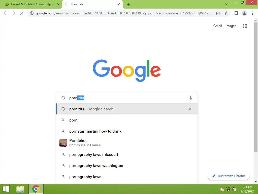The height and width of the screenshot is (194, 258).
Task: Open the Chrome three-dot menu
Action: point(252,13)
